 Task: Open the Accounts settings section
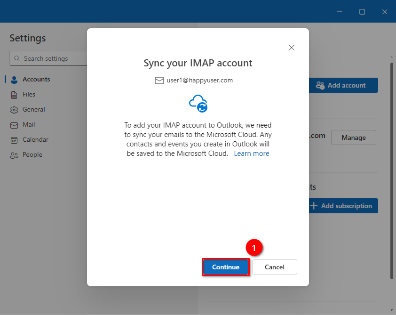tap(36, 79)
